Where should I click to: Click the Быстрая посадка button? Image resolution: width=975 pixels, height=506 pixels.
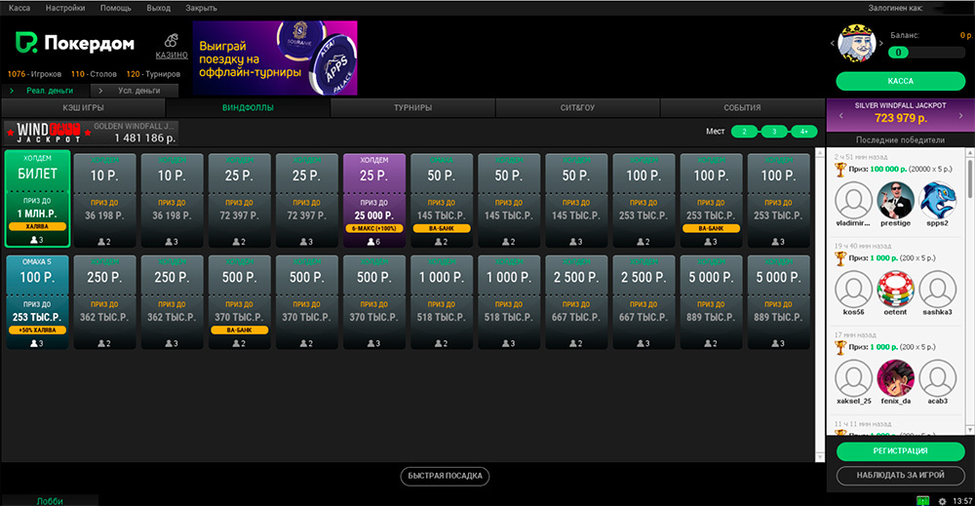[x=445, y=476]
